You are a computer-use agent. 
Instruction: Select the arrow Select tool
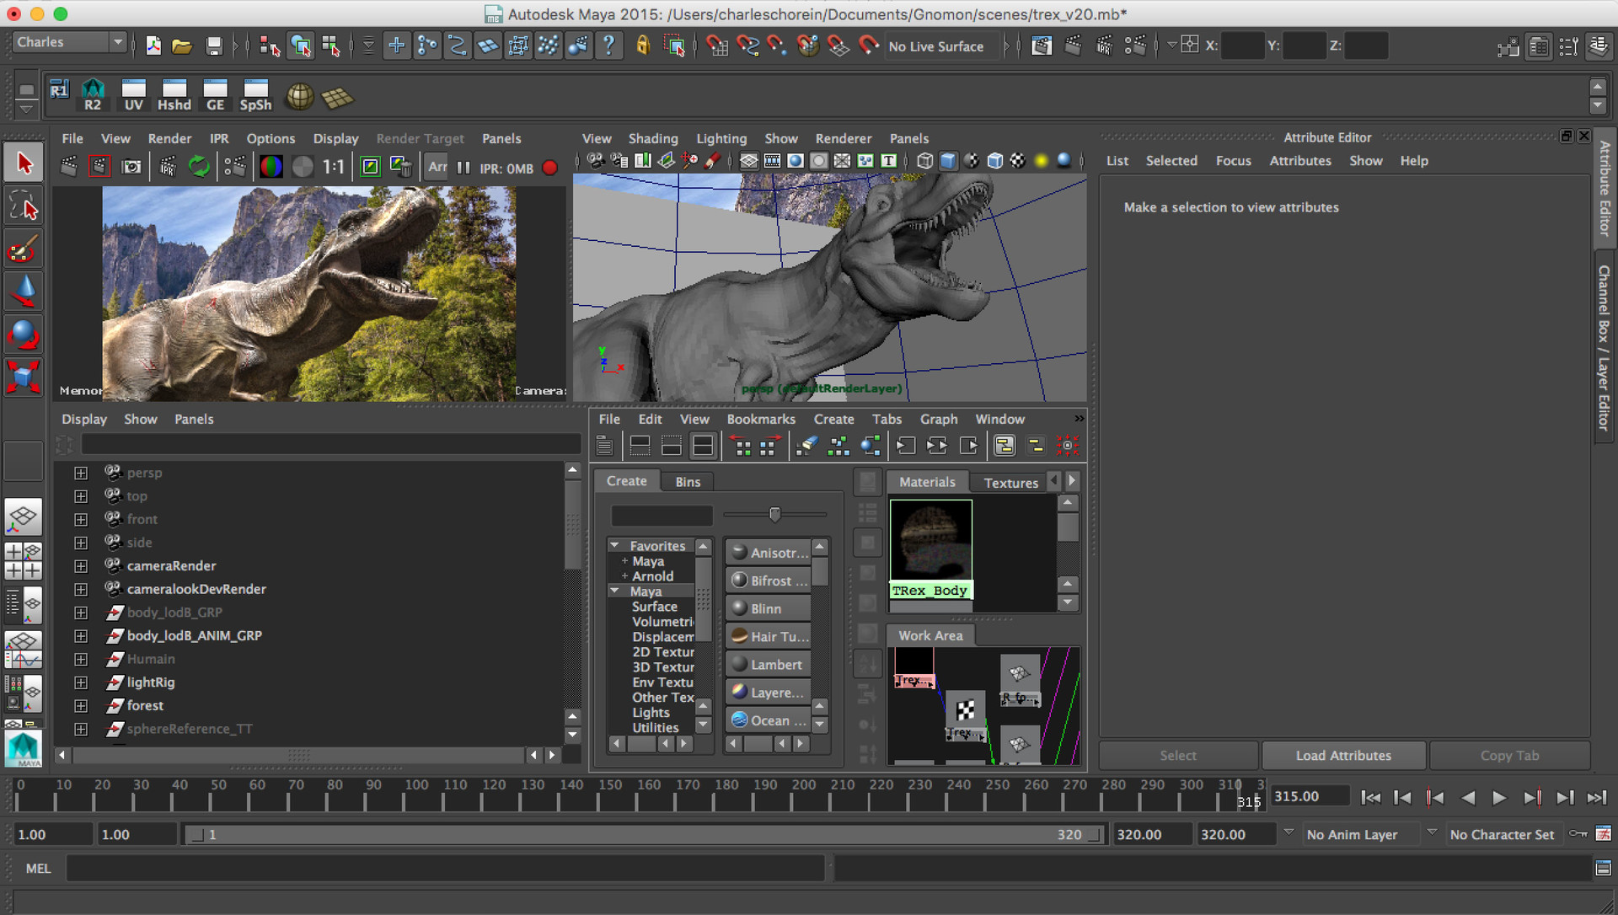pyautogui.click(x=23, y=162)
